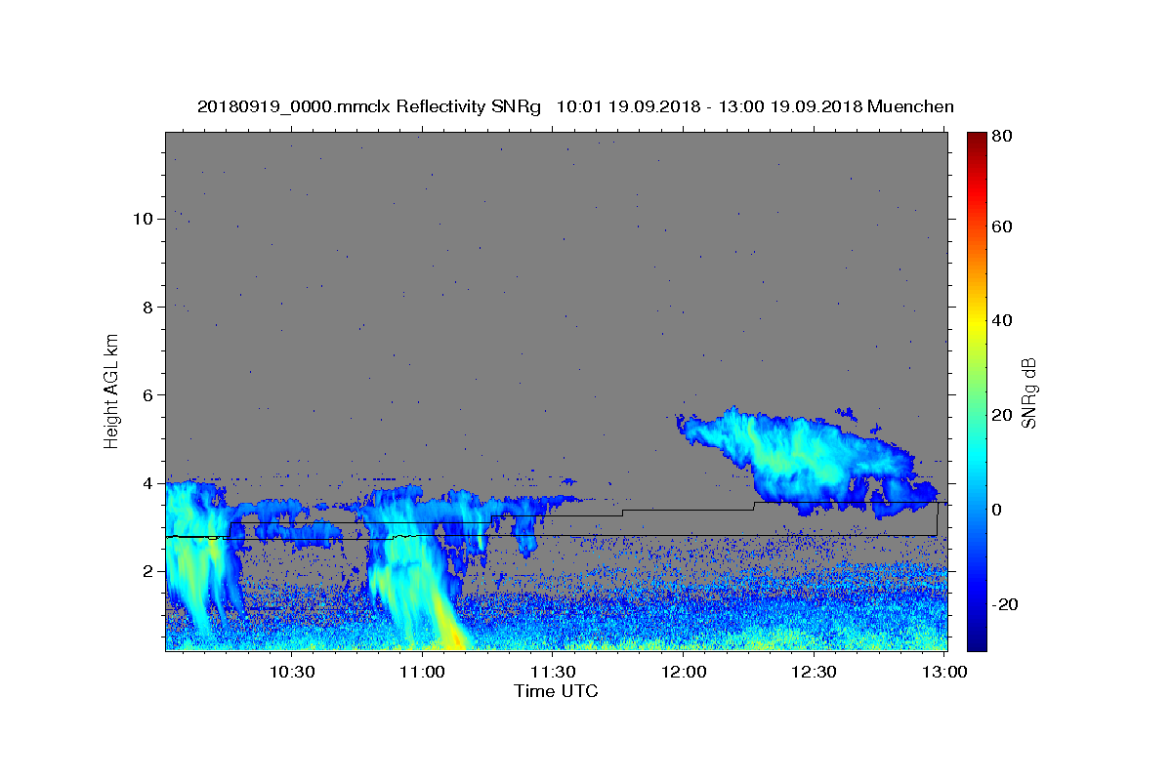1172x781 pixels.
Task: Click the 'Time UTC' axis label
Action: click(x=556, y=691)
